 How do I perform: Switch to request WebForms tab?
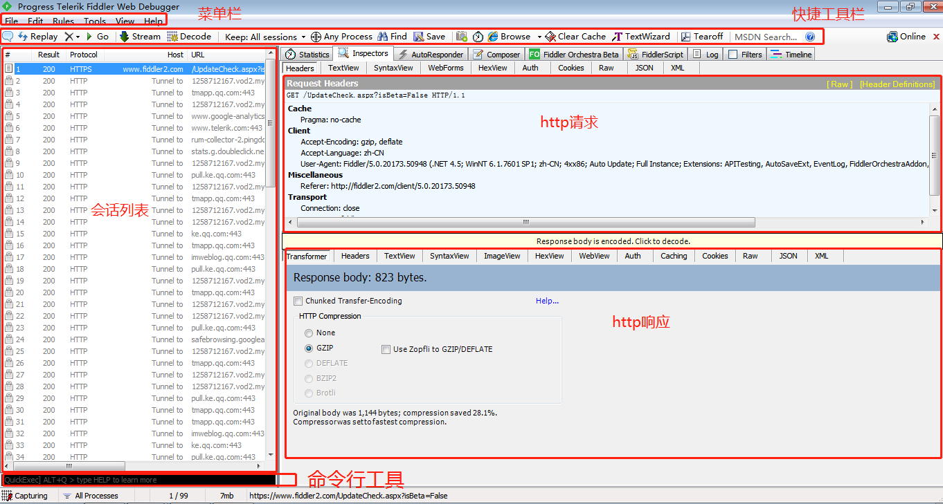click(x=446, y=68)
